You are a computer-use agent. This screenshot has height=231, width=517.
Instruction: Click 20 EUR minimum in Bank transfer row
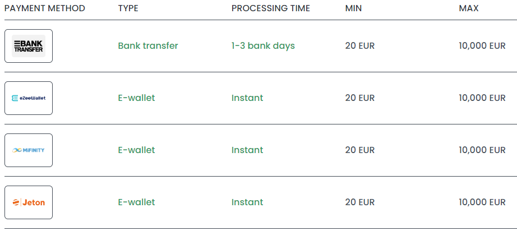[360, 46]
